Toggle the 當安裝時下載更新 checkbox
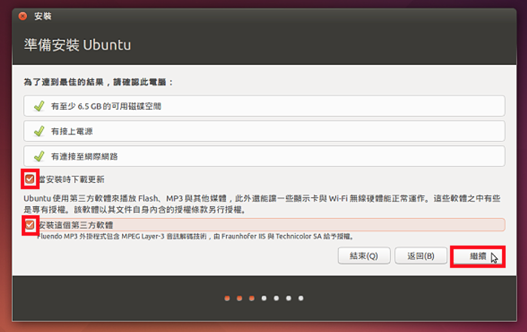This screenshot has height=332, width=527. pos(30,179)
